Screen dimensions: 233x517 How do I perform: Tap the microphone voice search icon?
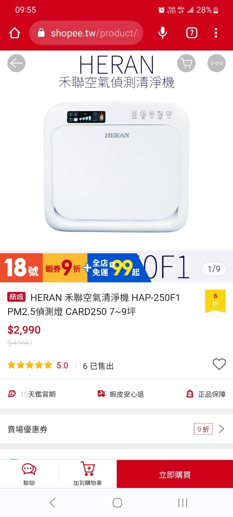click(x=163, y=33)
